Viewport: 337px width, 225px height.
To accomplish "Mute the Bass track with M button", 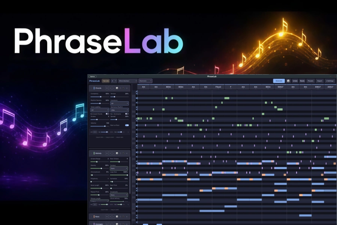I will [107, 217].
